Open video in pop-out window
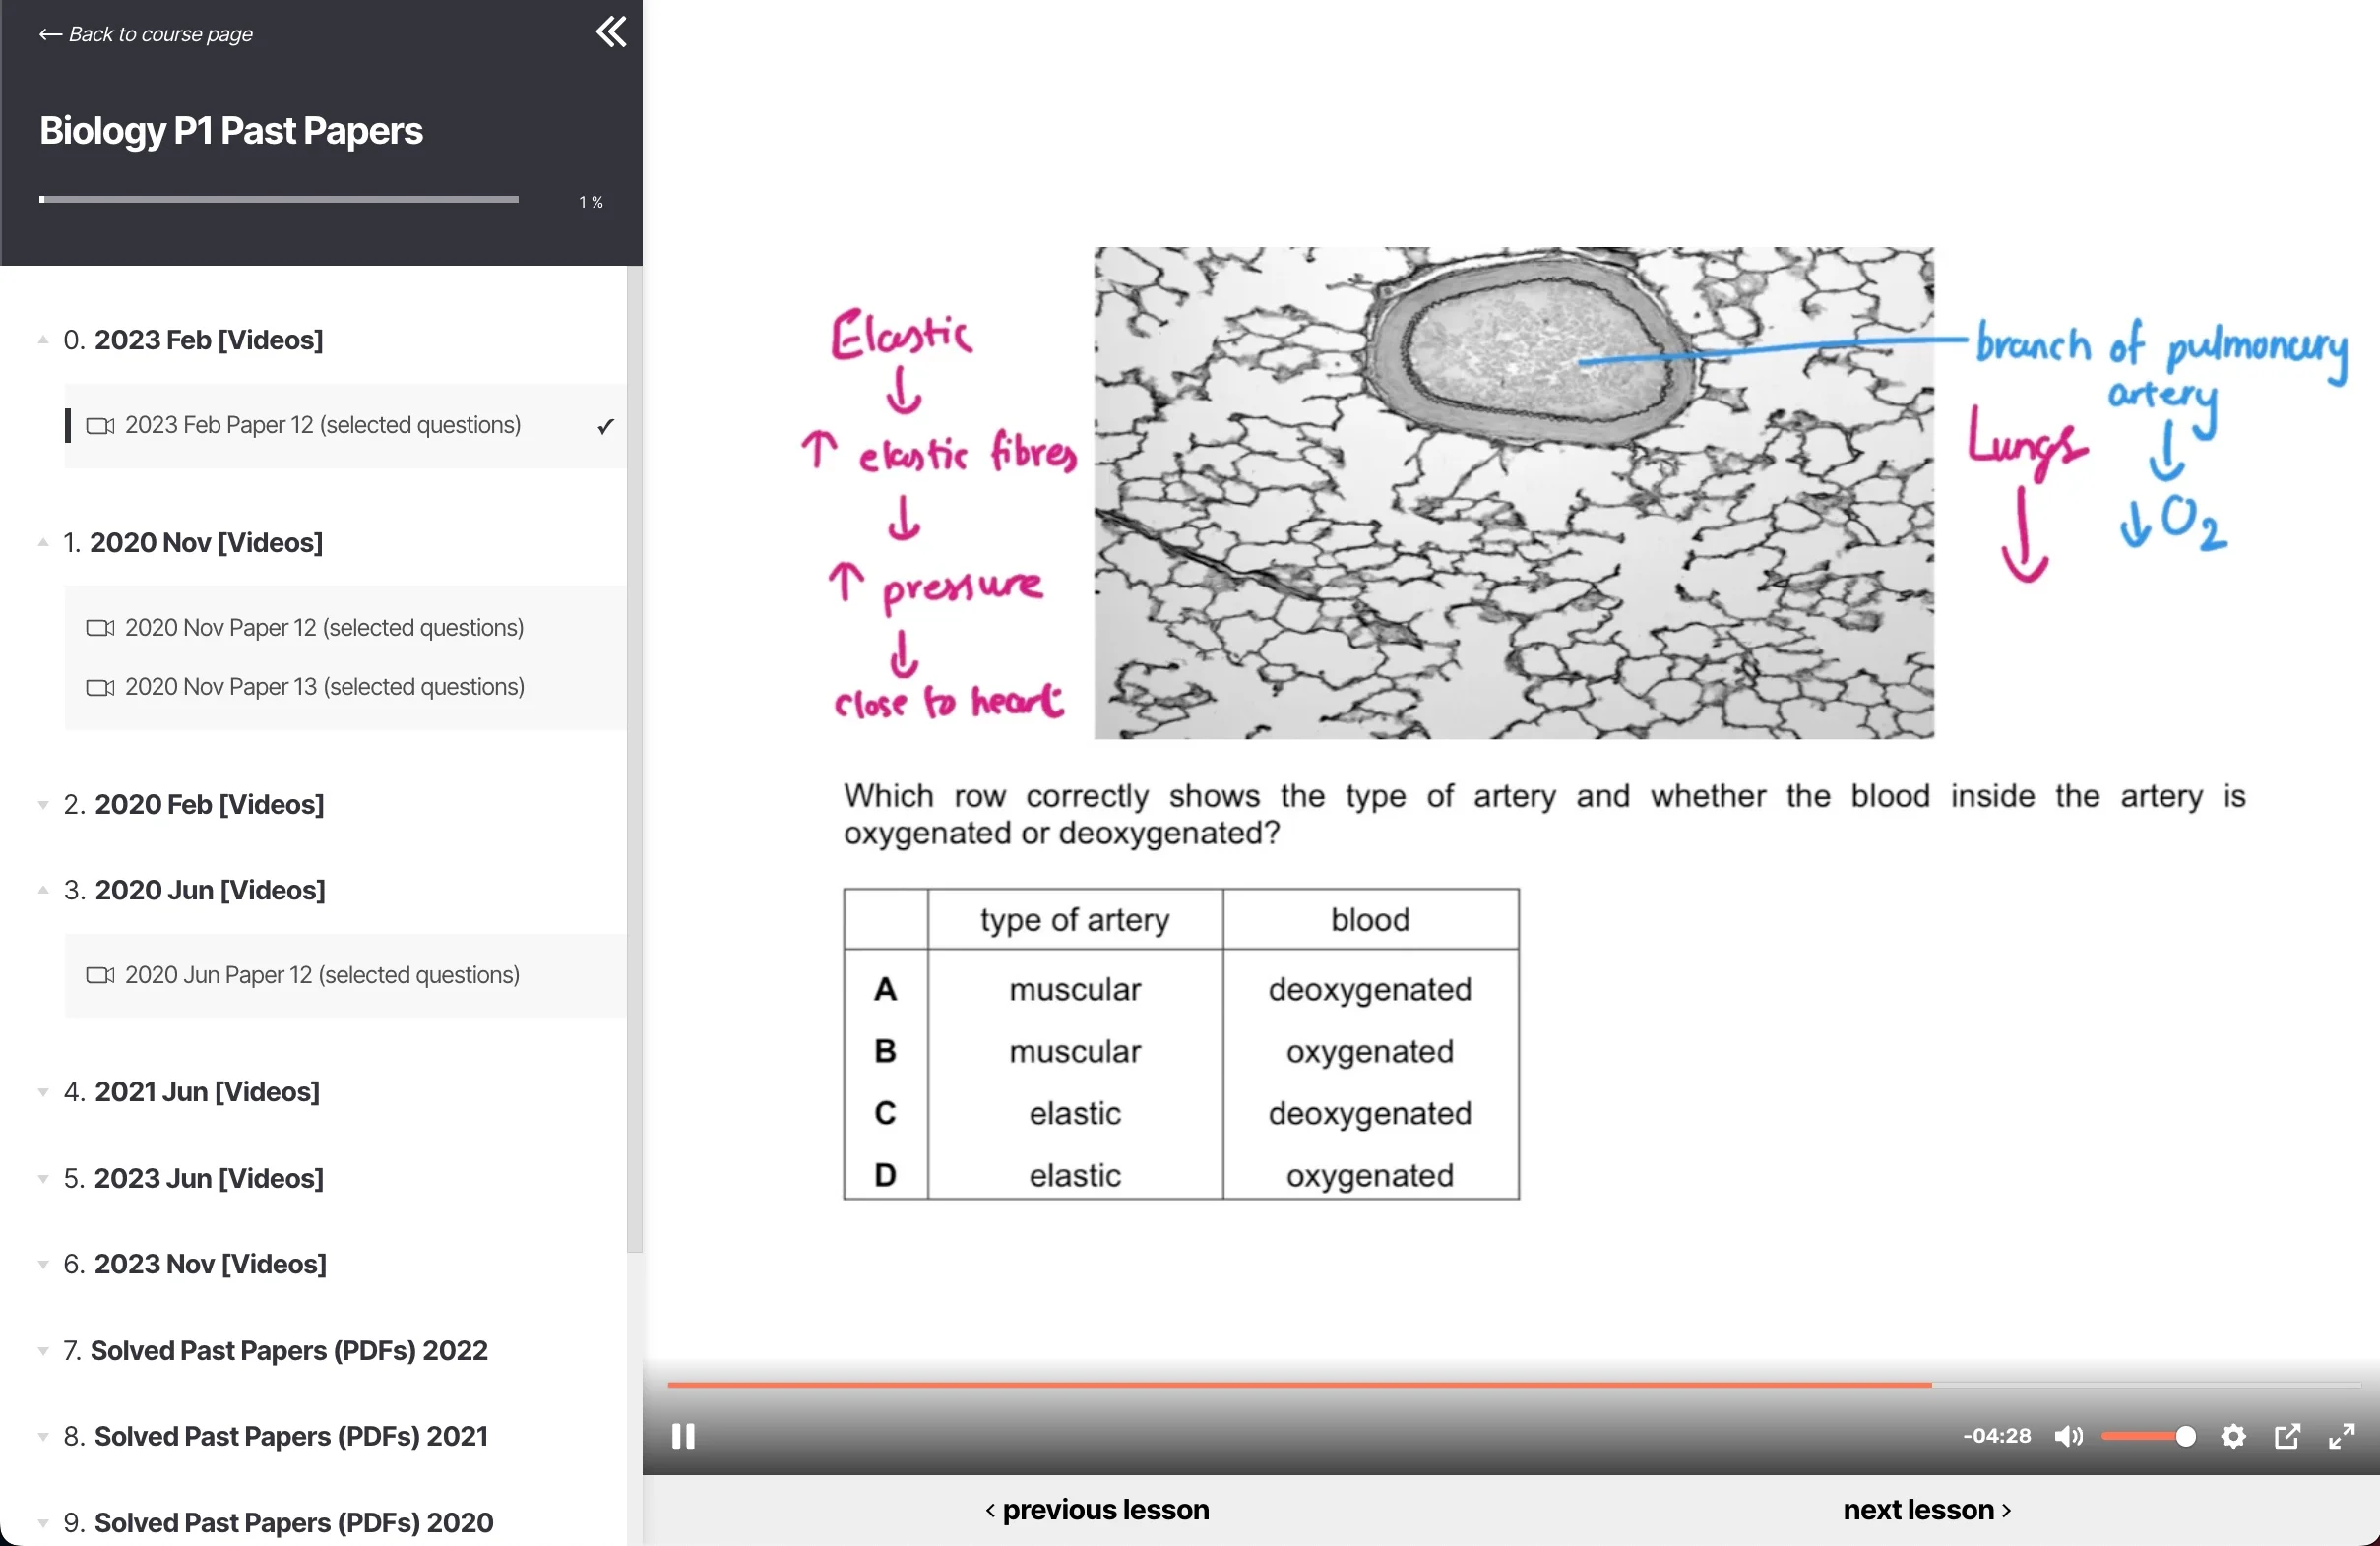 coord(2287,1436)
